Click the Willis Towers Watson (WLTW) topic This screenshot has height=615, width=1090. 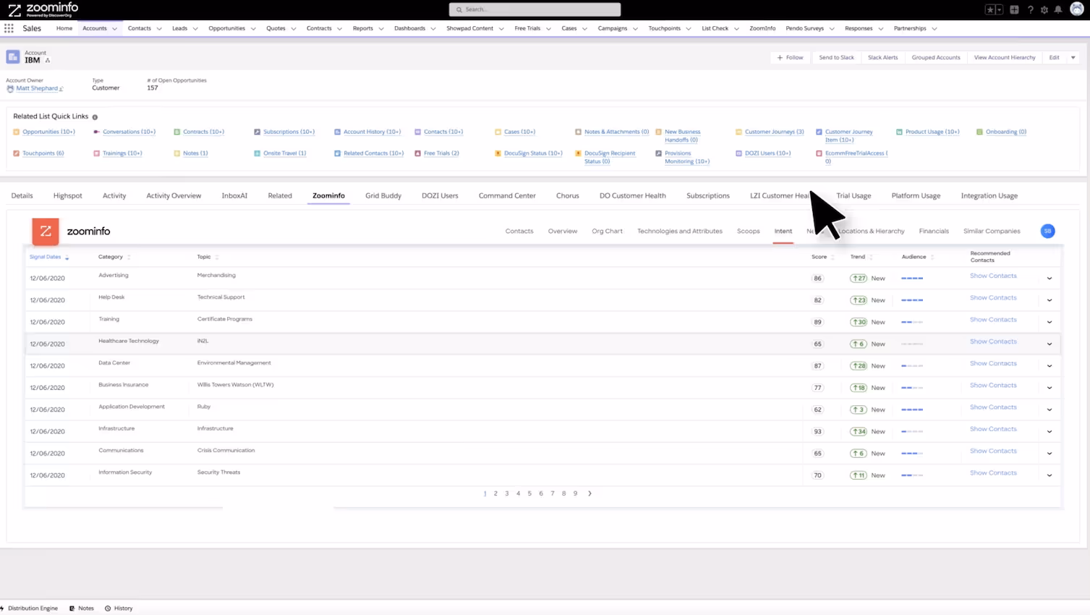click(235, 385)
